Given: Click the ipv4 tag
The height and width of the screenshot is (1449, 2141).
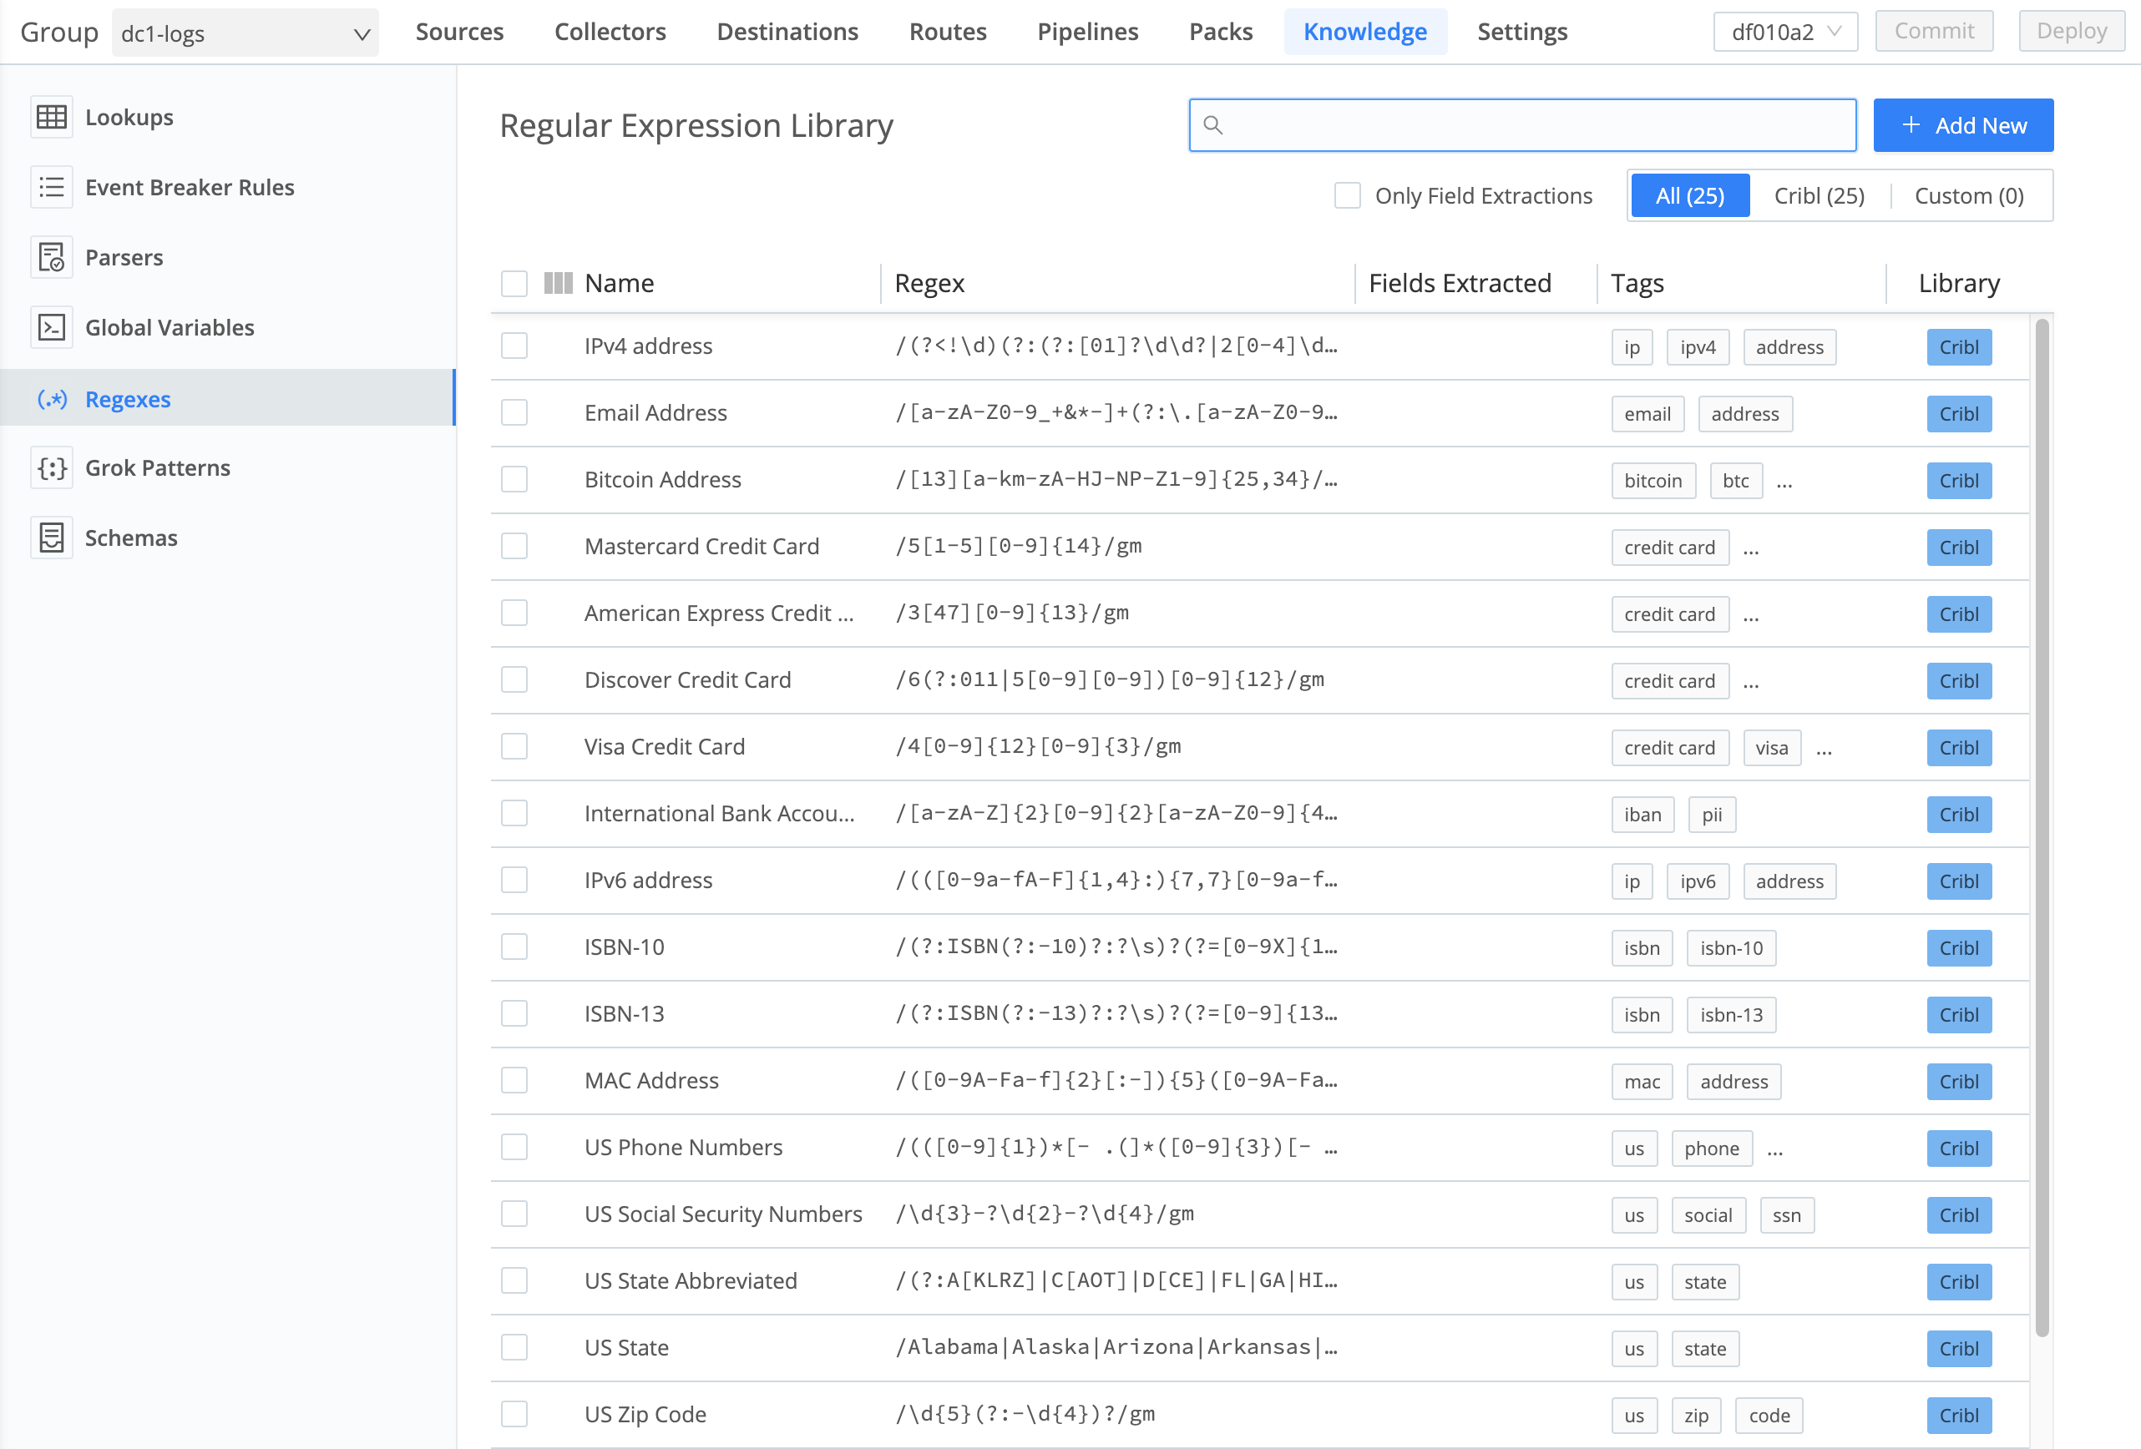Looking at the screenshot, I should coord(1697,347).
